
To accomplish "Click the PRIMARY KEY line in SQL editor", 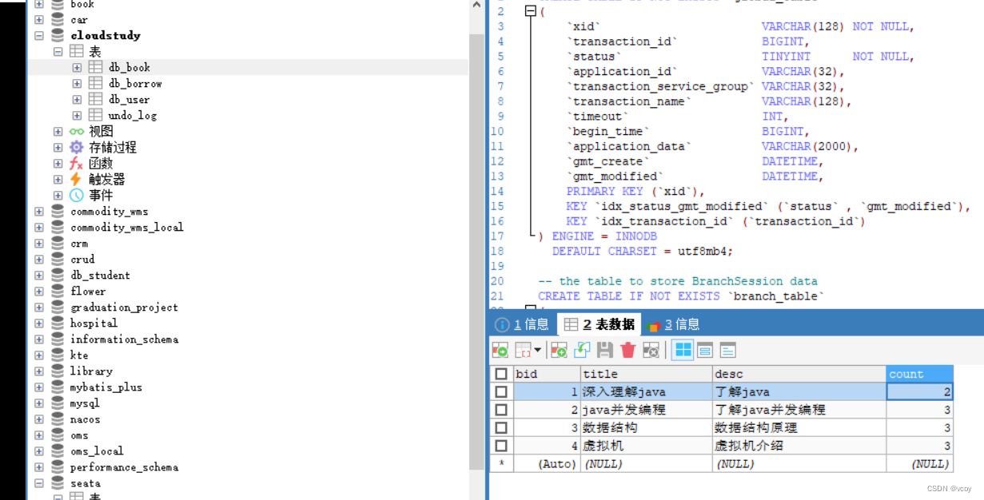I will pos(635,191).
